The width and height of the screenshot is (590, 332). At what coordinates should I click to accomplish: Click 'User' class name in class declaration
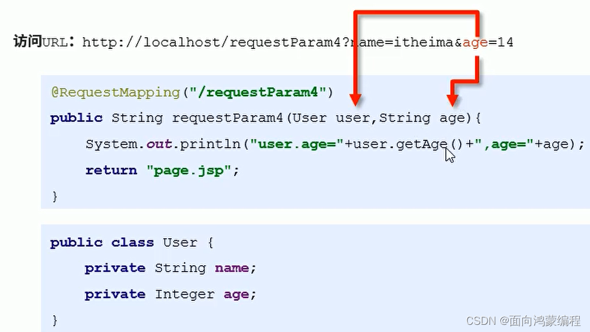pos(180,242)
